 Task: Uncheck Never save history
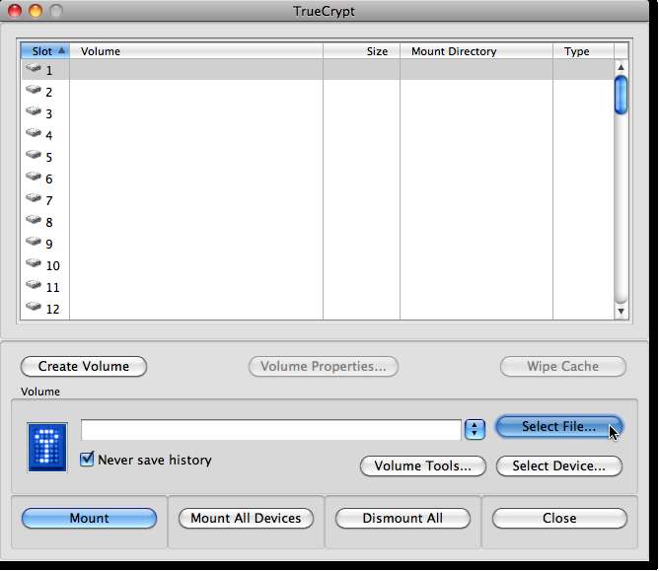87,459
